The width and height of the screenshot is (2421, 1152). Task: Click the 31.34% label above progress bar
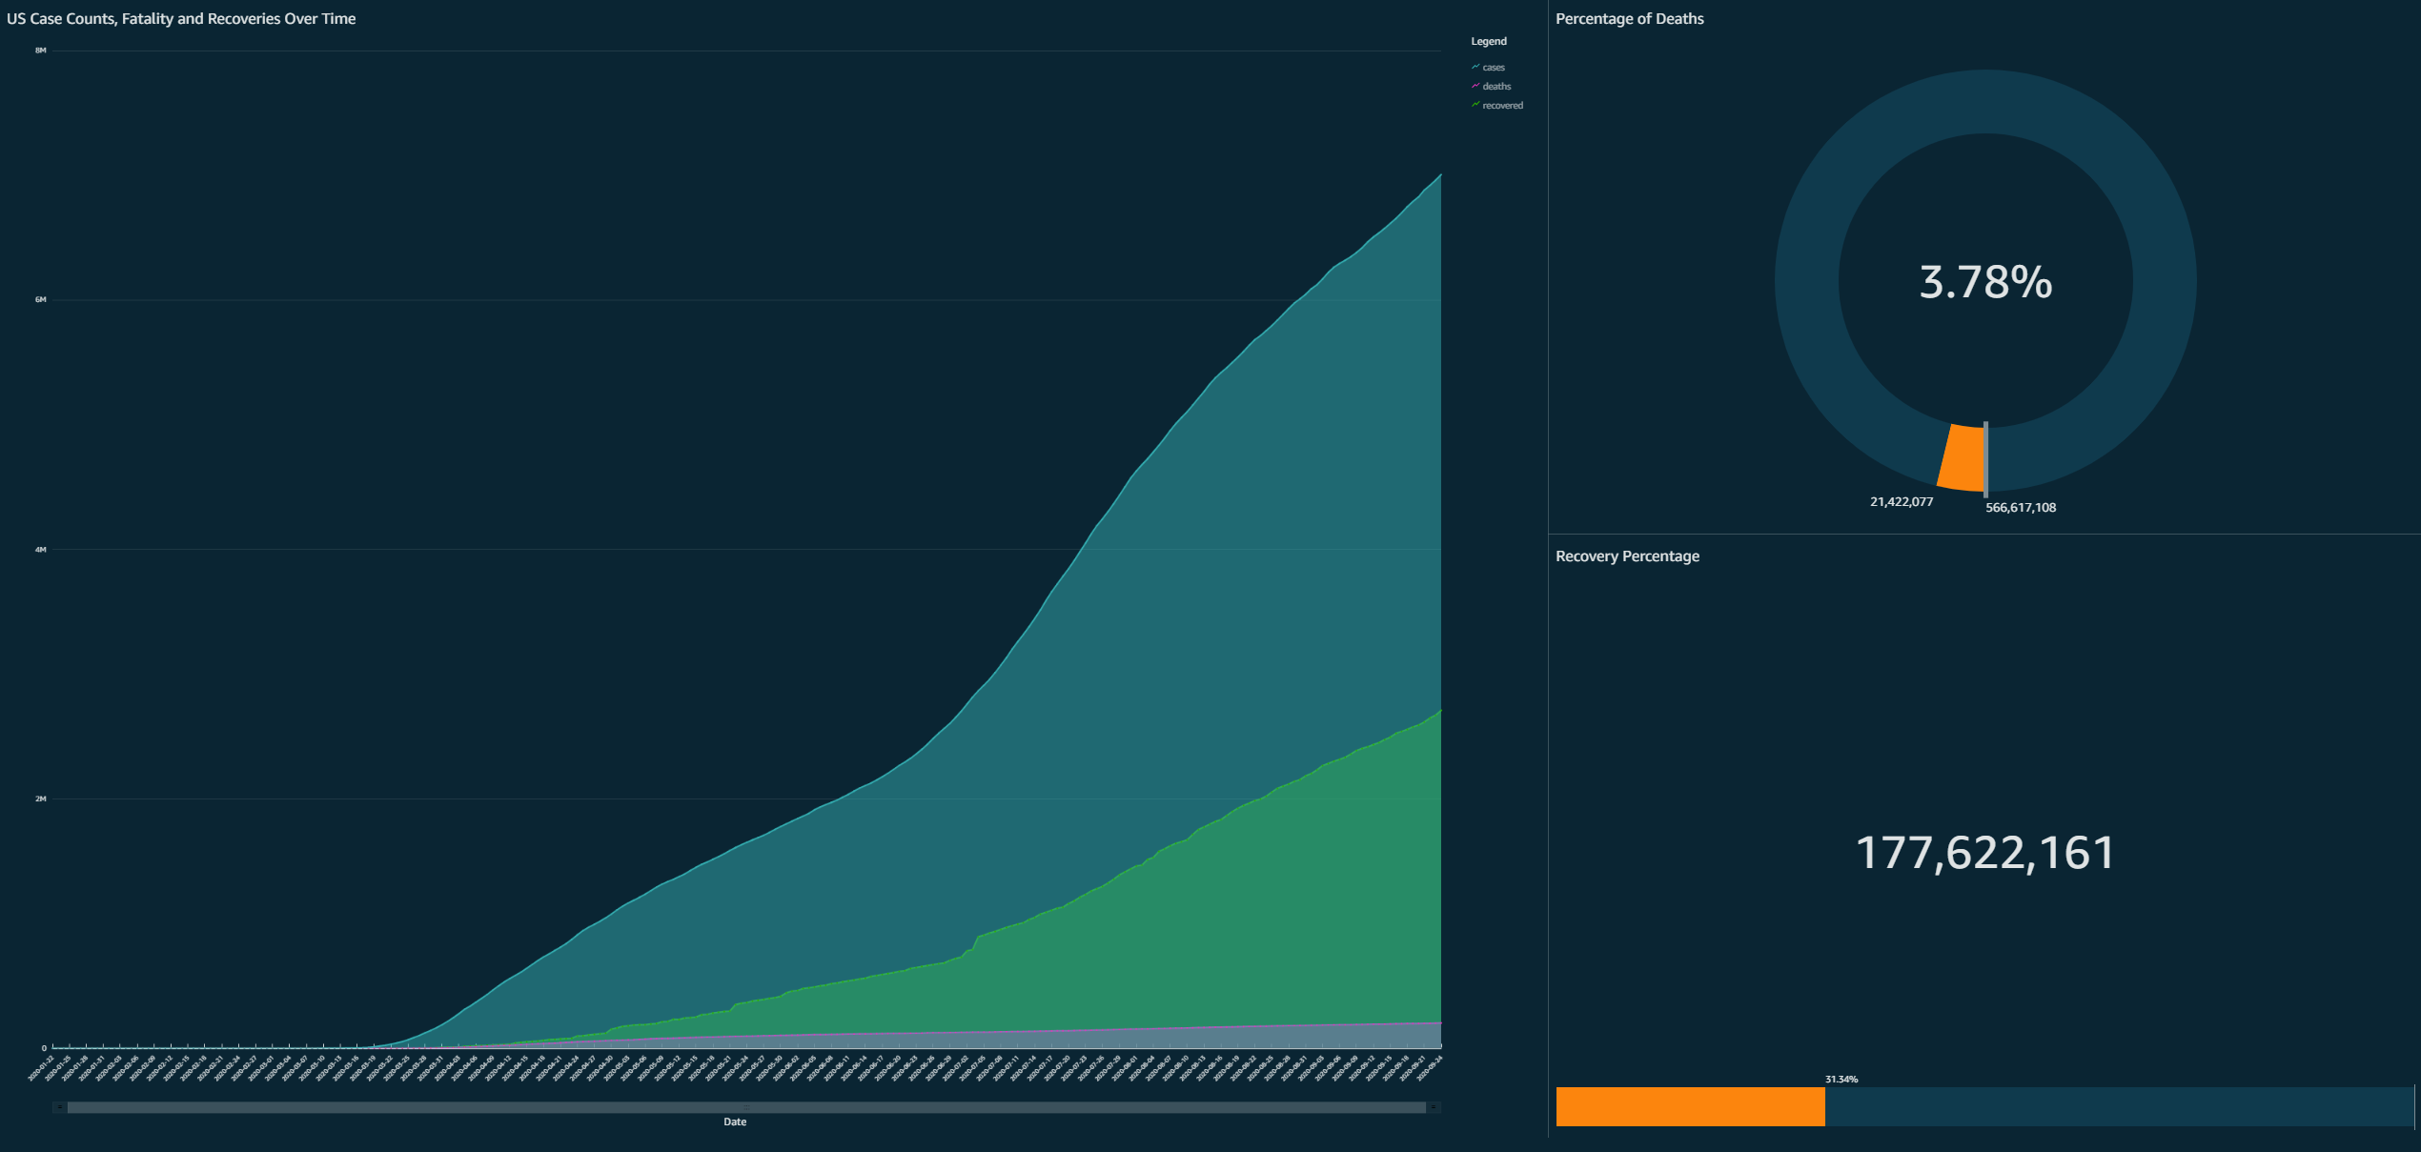point(1841,1080)
